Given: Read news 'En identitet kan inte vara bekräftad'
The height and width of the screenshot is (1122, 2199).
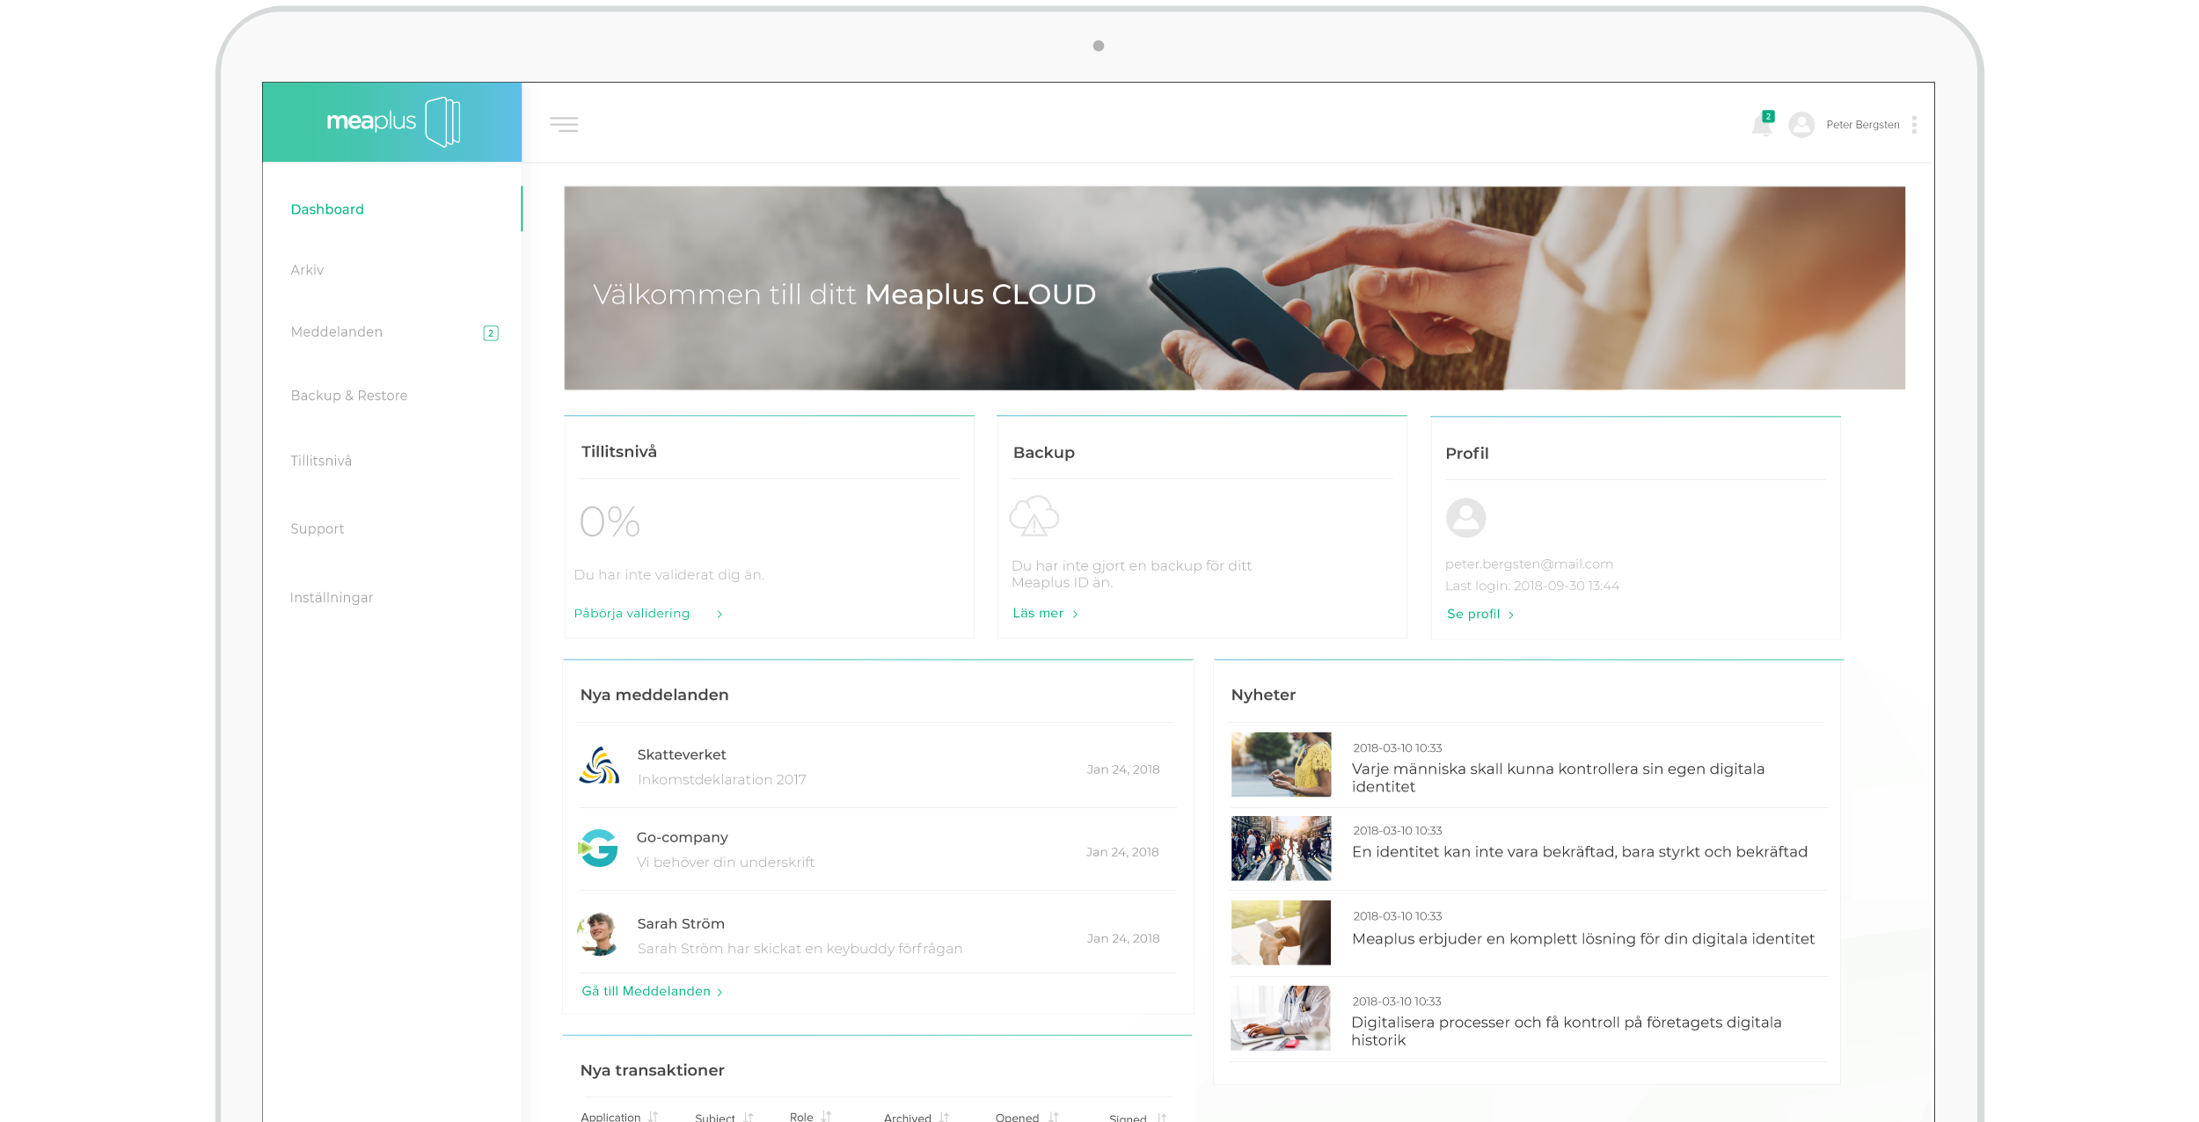Looking at the screenshot, I should coord(1579,851).
